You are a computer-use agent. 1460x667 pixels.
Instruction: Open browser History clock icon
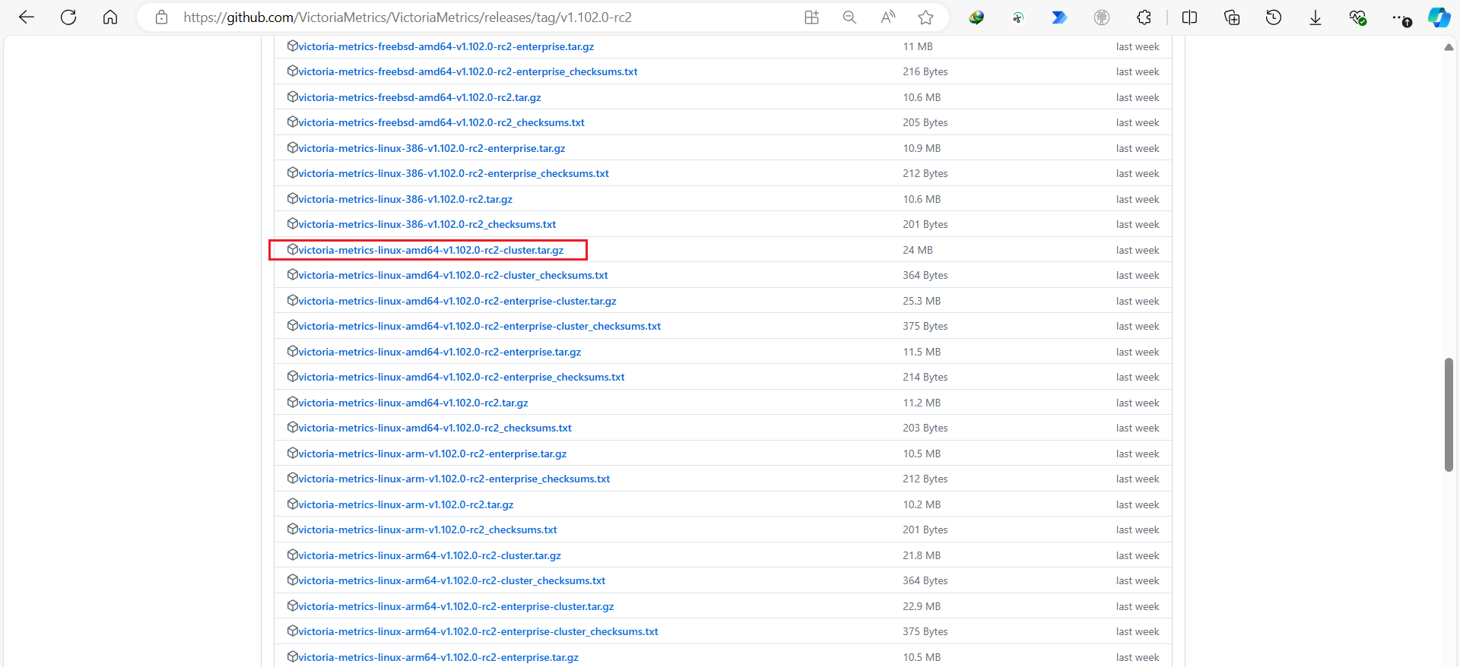1274,17
